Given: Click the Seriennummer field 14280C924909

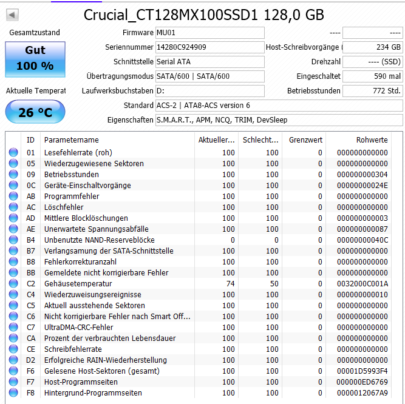Looking at the screenshot, I should tap(210, 47).
